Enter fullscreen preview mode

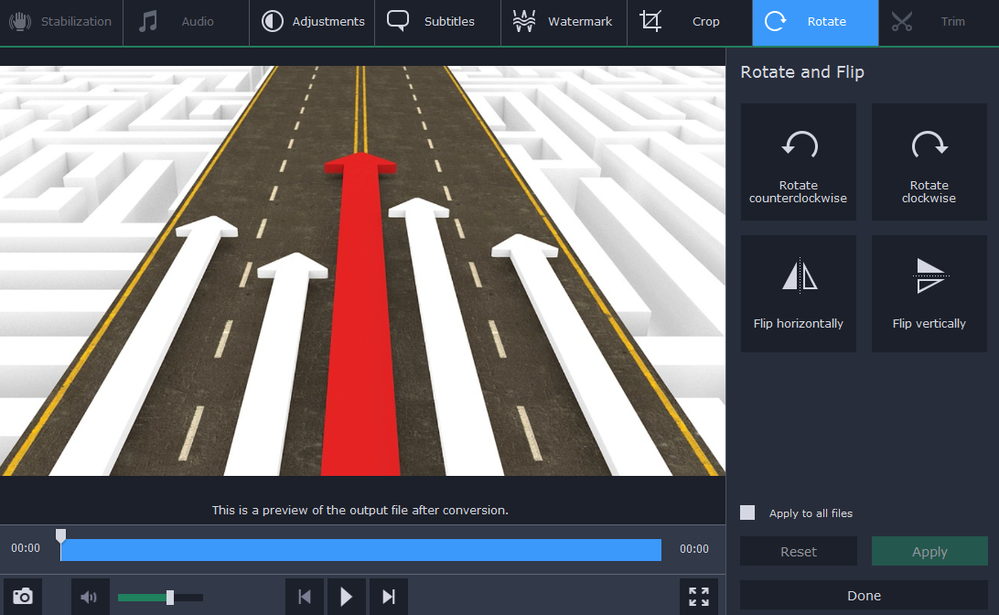699,598
